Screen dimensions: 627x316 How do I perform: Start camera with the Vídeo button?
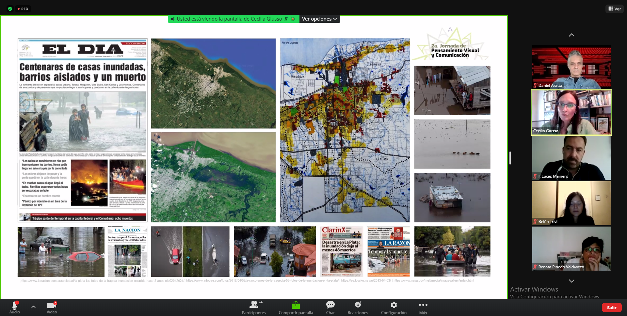click(52, 308)
